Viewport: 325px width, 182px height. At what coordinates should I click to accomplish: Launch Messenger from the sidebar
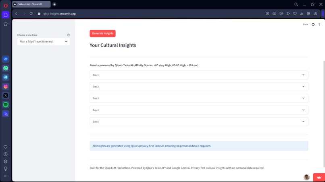point(6,59)
